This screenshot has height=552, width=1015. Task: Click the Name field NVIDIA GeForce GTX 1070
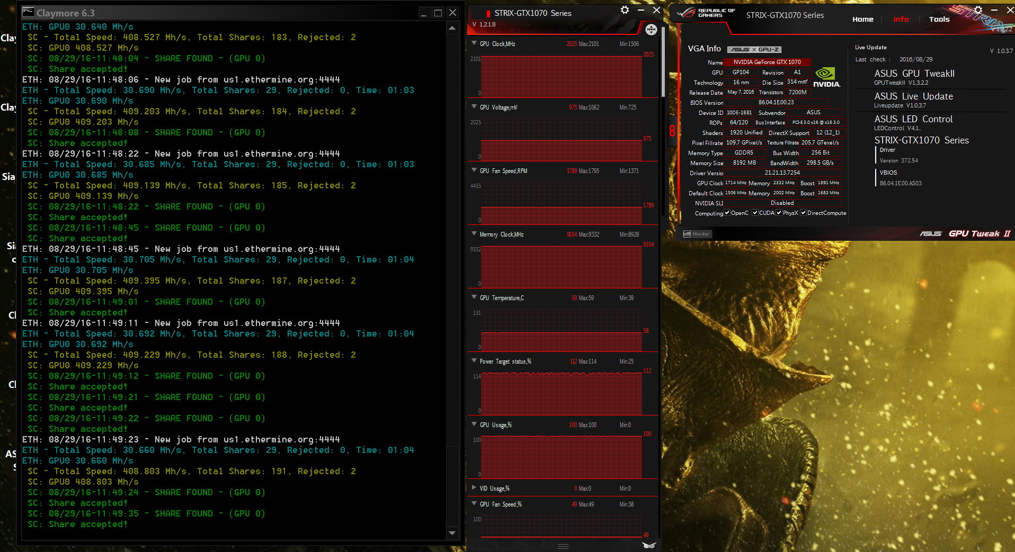[x=767, y=62]
